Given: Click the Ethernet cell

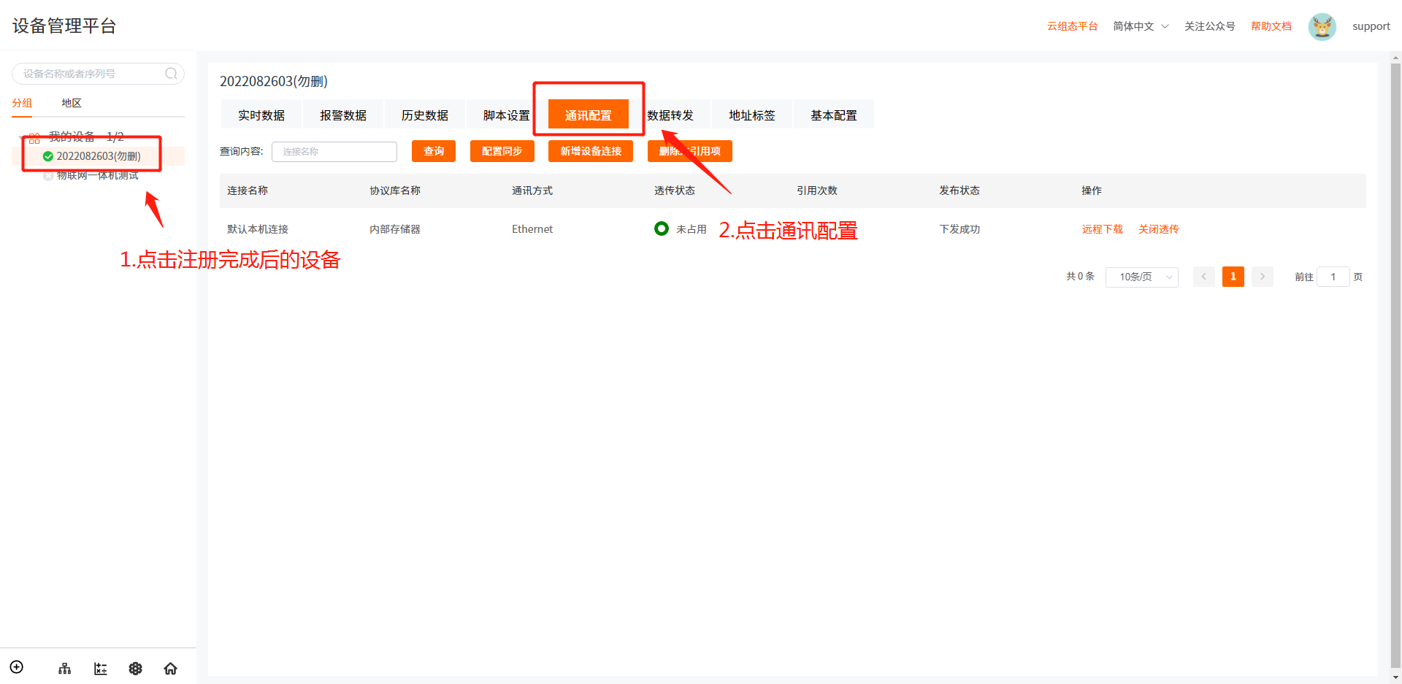Looking at the screenshot, I should point(532,229).
